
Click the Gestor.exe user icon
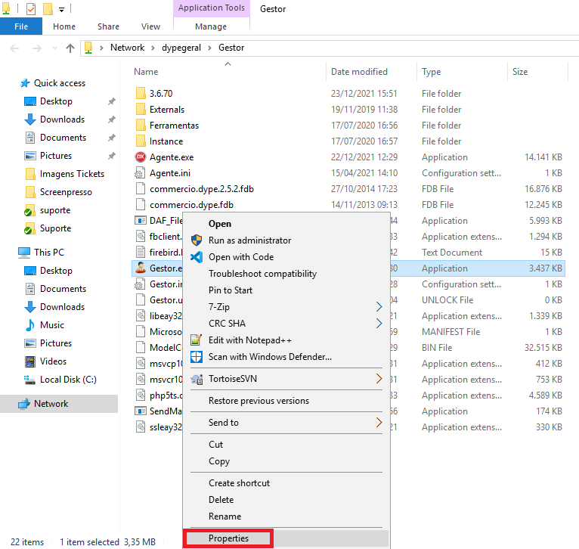pyautogui.click(x=141, y=268)
